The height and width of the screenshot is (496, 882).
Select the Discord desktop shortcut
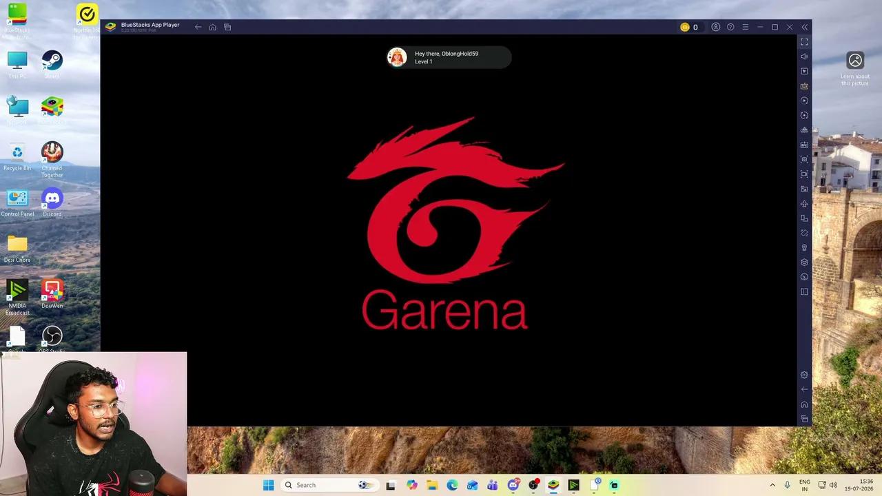52,203
